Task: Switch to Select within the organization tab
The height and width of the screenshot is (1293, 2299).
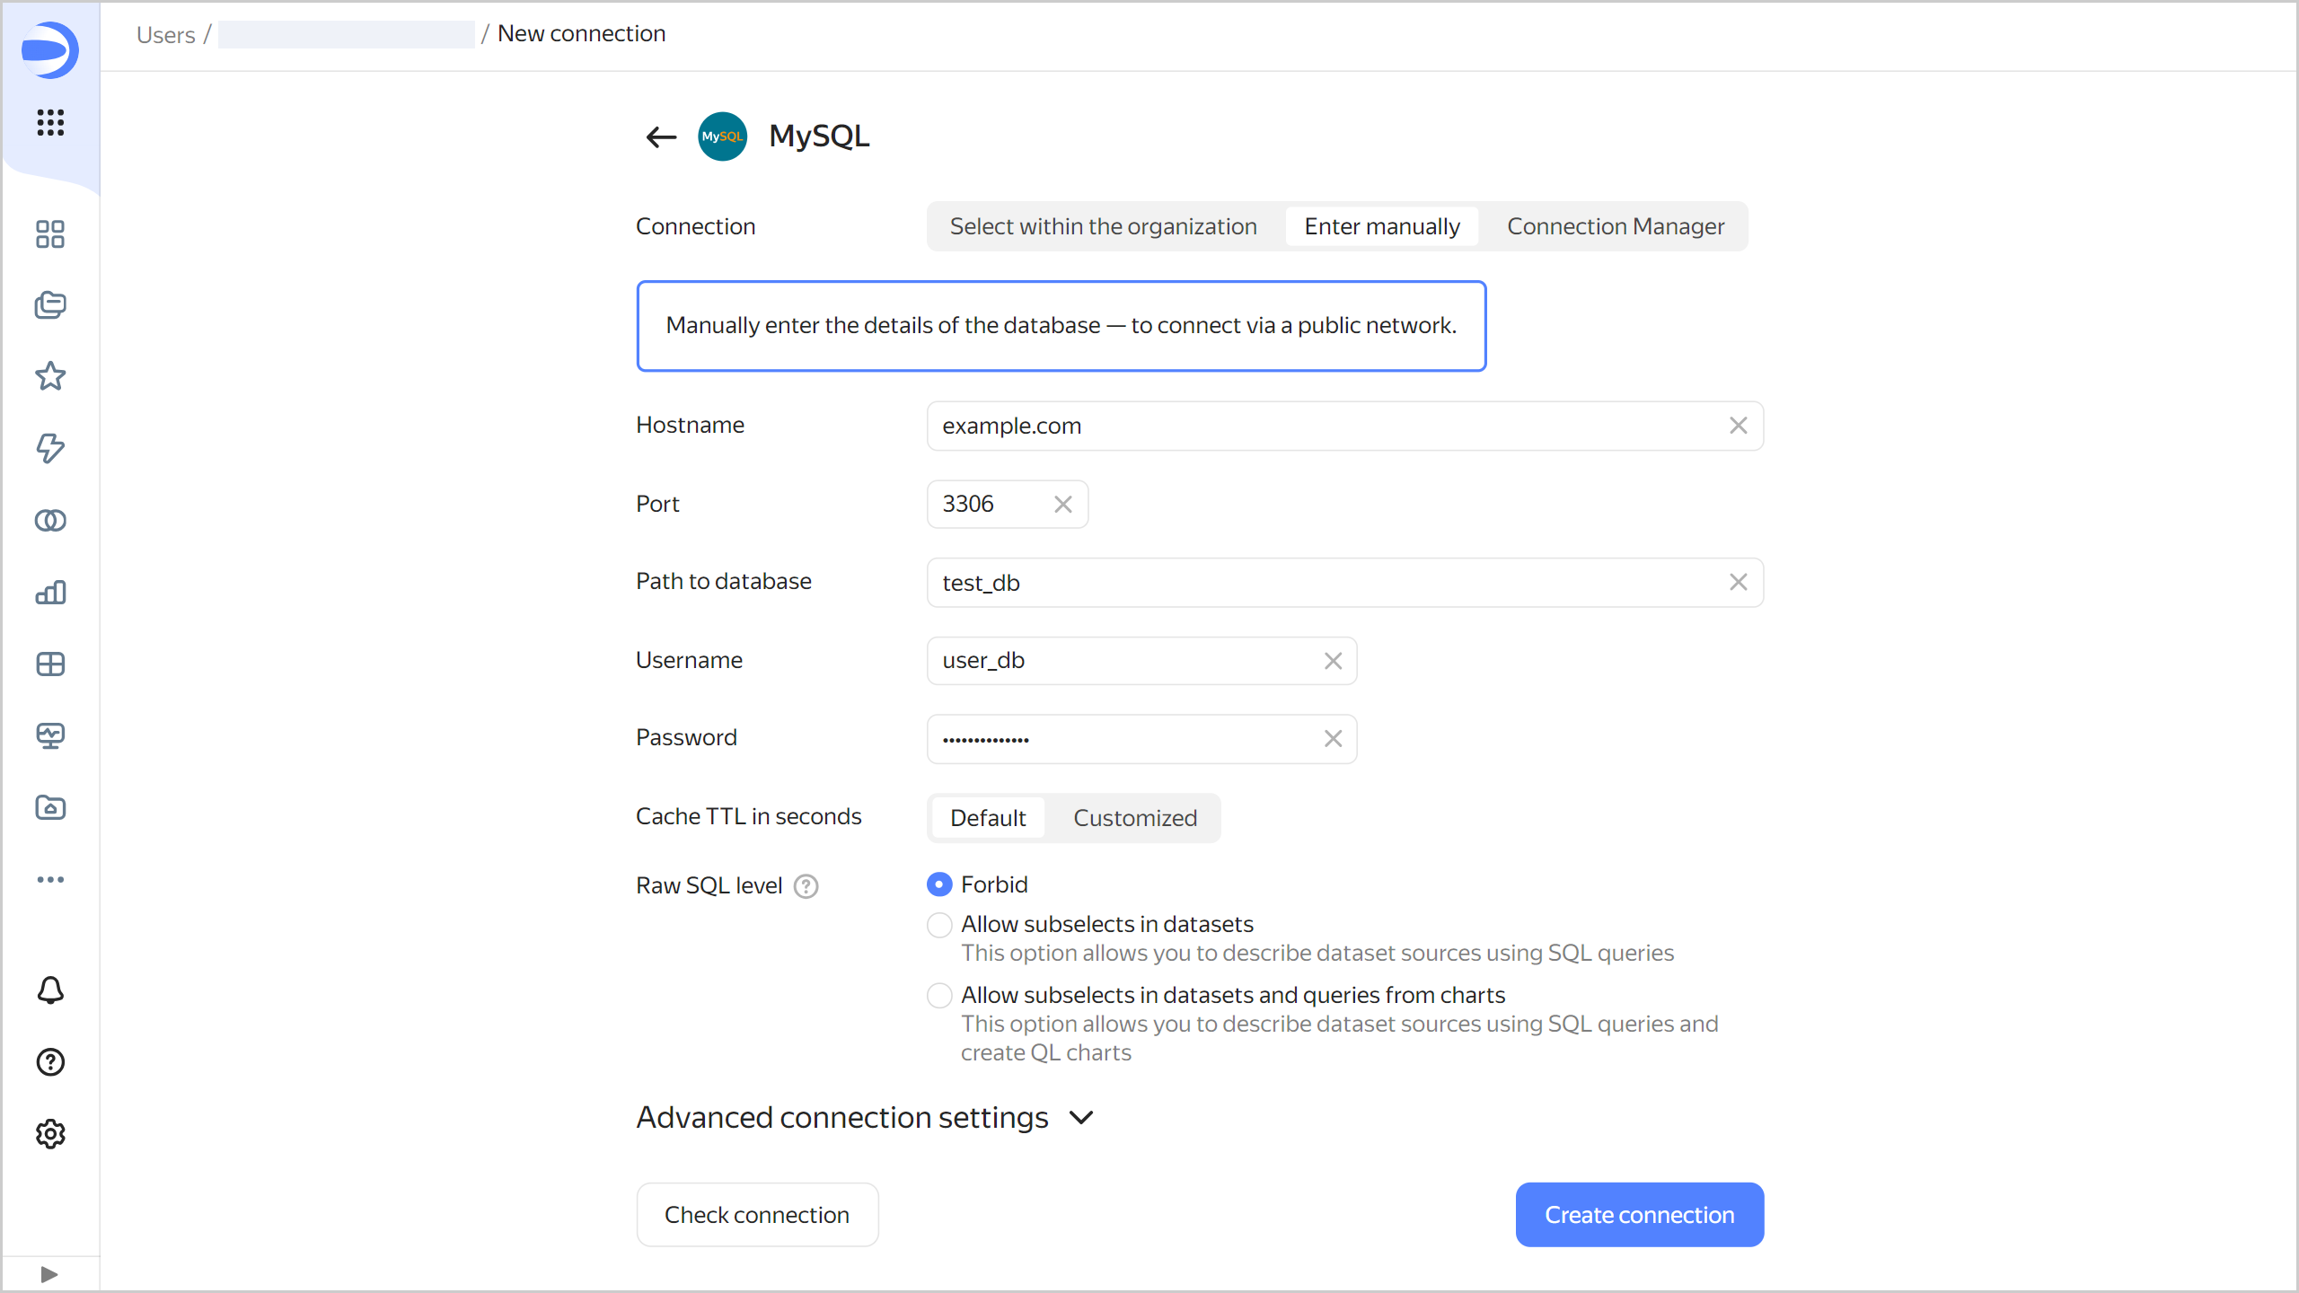Action: coord(1103,226)
